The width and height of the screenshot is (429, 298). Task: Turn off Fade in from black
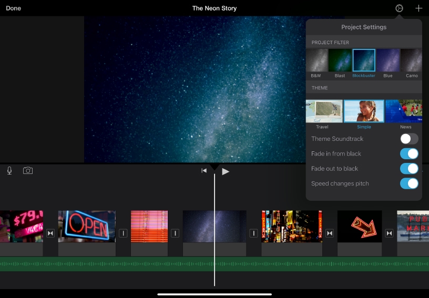[409, 154]
